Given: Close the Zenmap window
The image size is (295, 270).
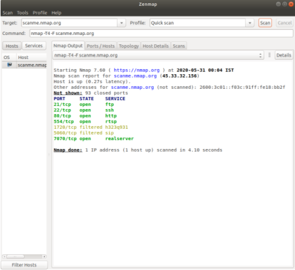Looking at the screenshot, I should pyautogui.click(x=291, y=4).
